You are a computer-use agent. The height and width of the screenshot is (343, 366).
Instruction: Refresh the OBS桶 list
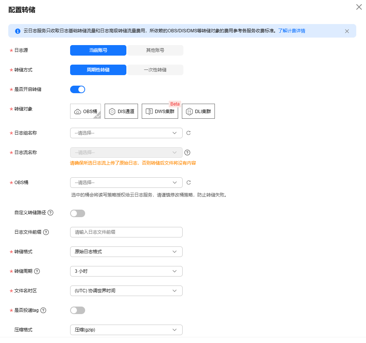[x=189, y=183]
